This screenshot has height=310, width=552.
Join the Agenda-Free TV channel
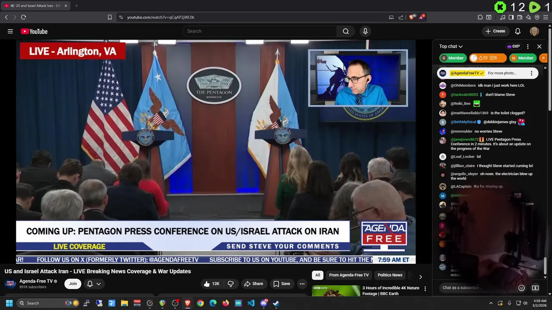(73, 284)
